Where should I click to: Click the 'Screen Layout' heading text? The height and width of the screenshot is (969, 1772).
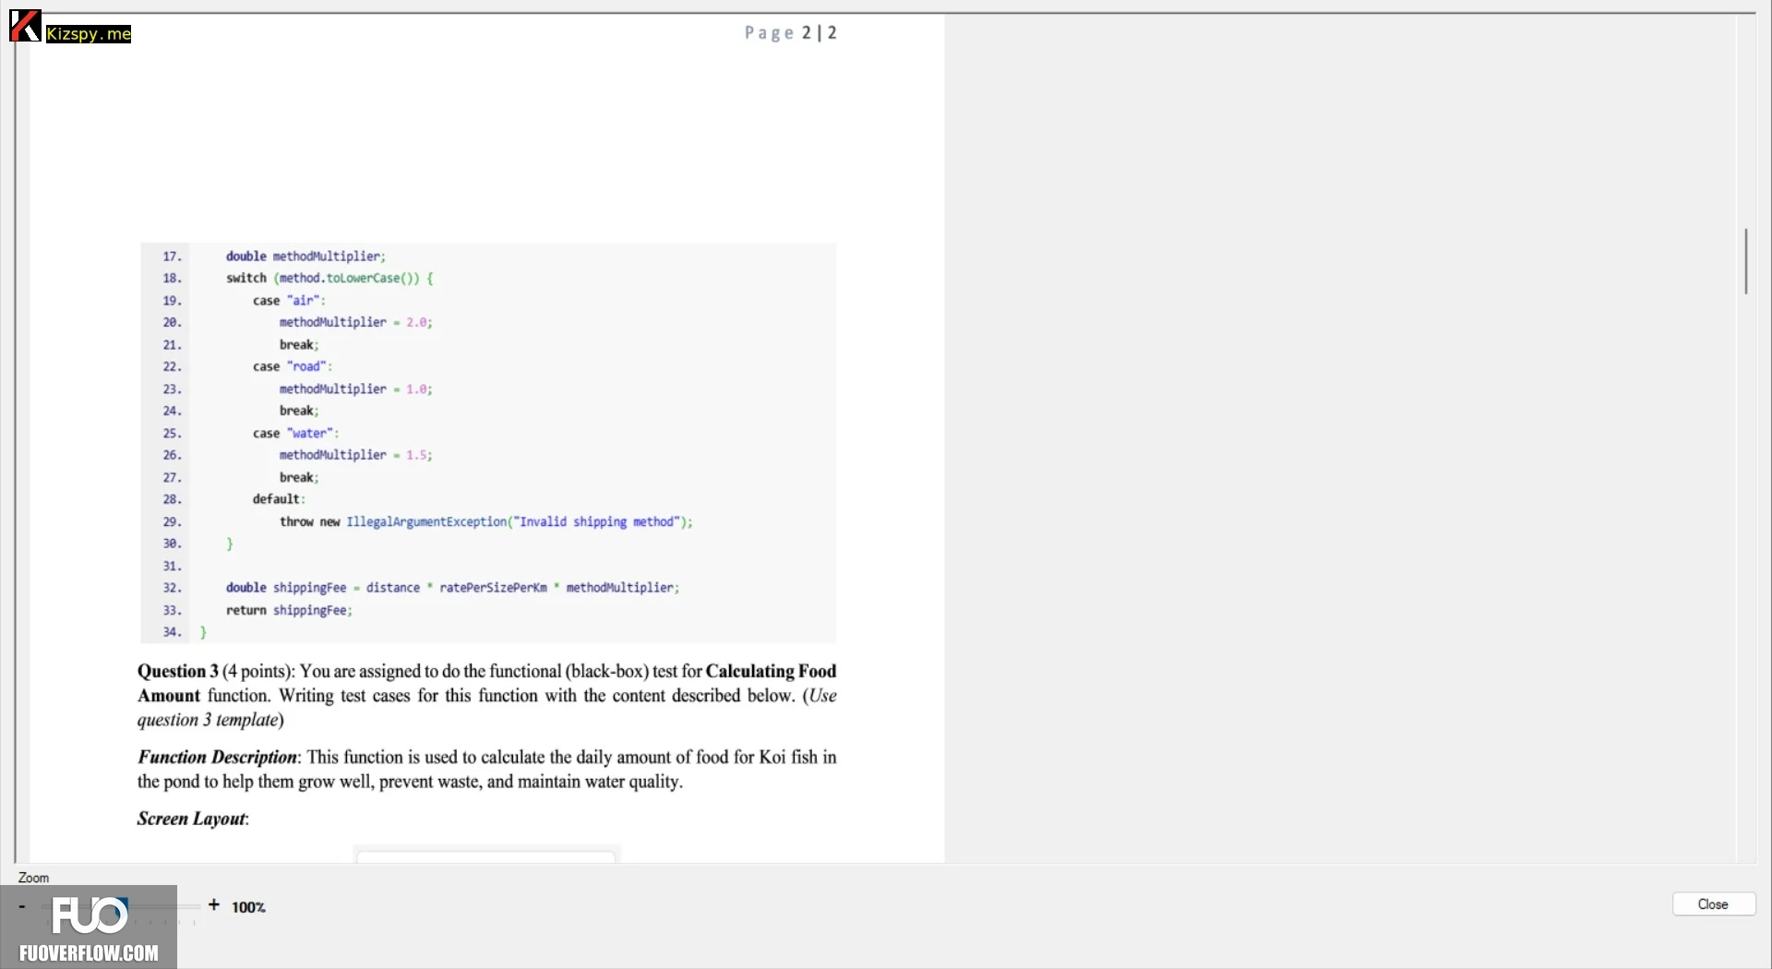click(x=191, y=819)
